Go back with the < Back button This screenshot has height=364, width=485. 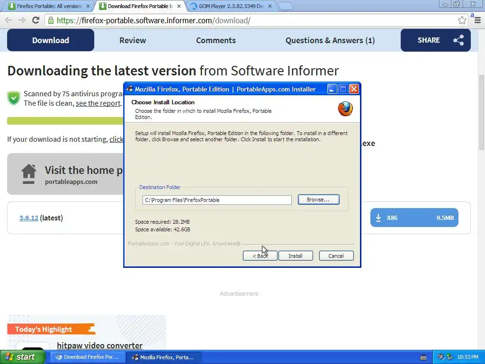pos(260,256)
